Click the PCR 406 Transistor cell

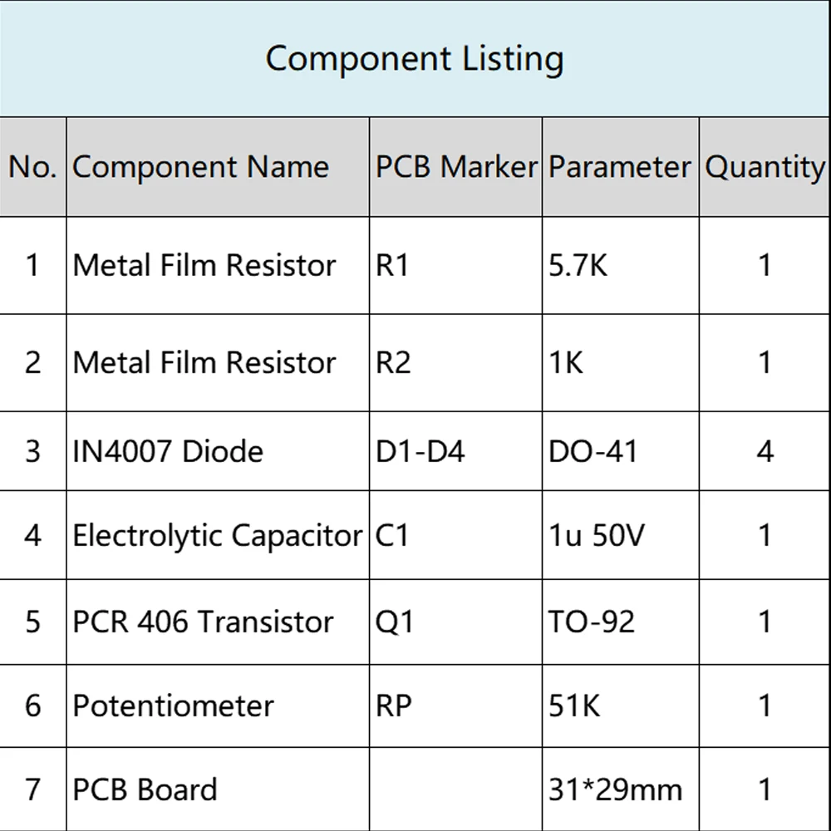(x=218, y=622)
